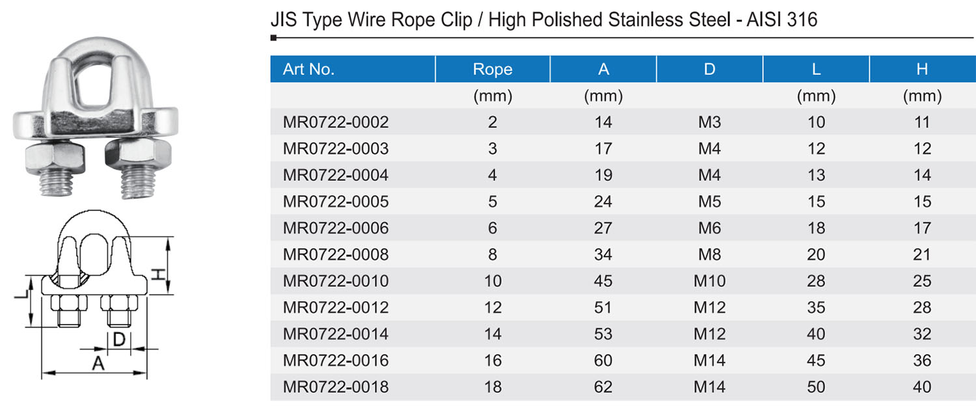Select article number MR0722-0002

[336, 122]
